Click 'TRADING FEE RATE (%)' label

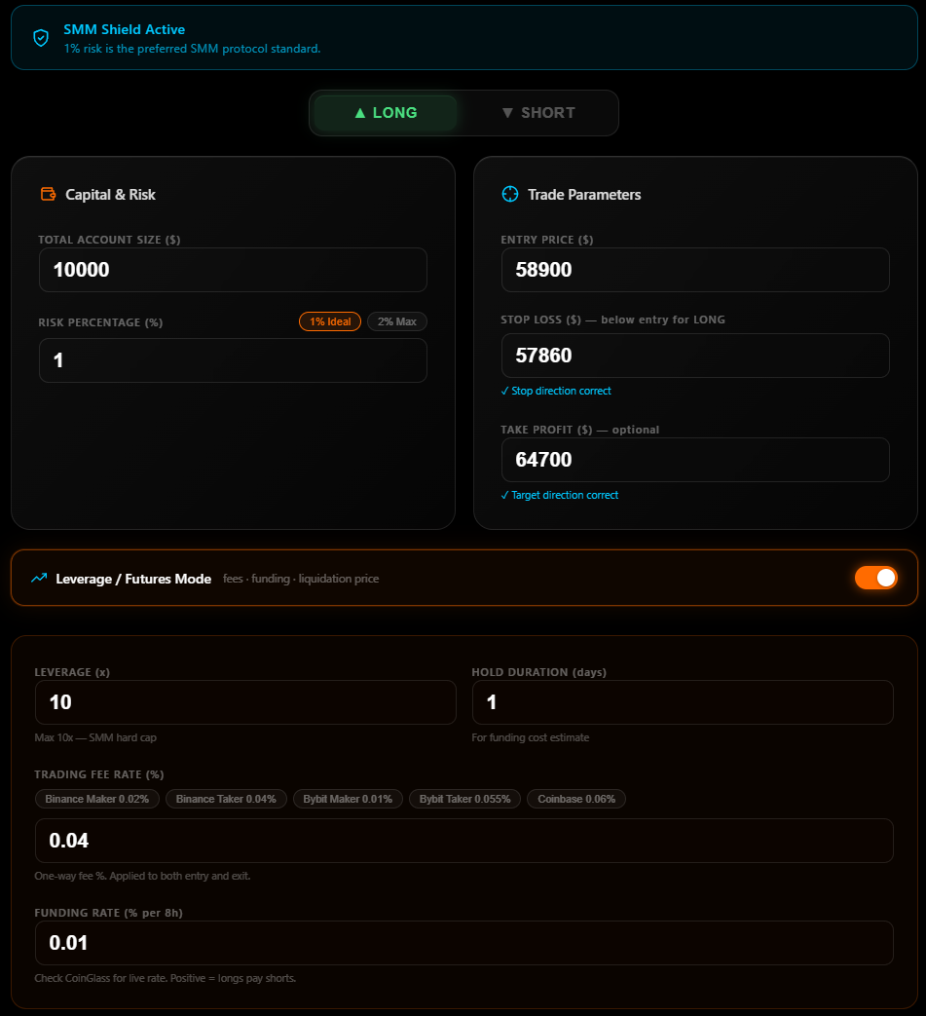click(99, 775)
